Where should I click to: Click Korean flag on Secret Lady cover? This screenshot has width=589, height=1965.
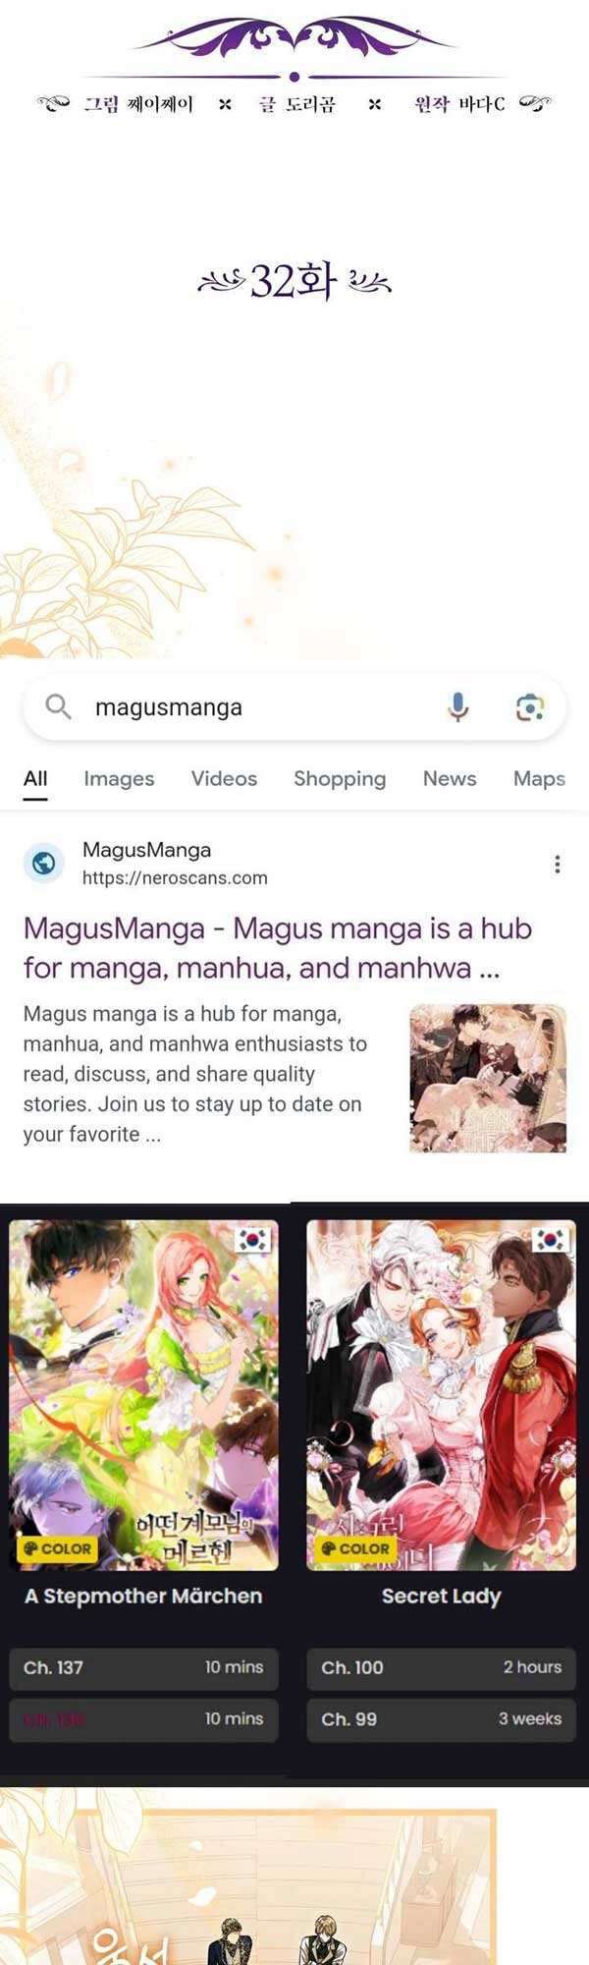coord(550,1239)
